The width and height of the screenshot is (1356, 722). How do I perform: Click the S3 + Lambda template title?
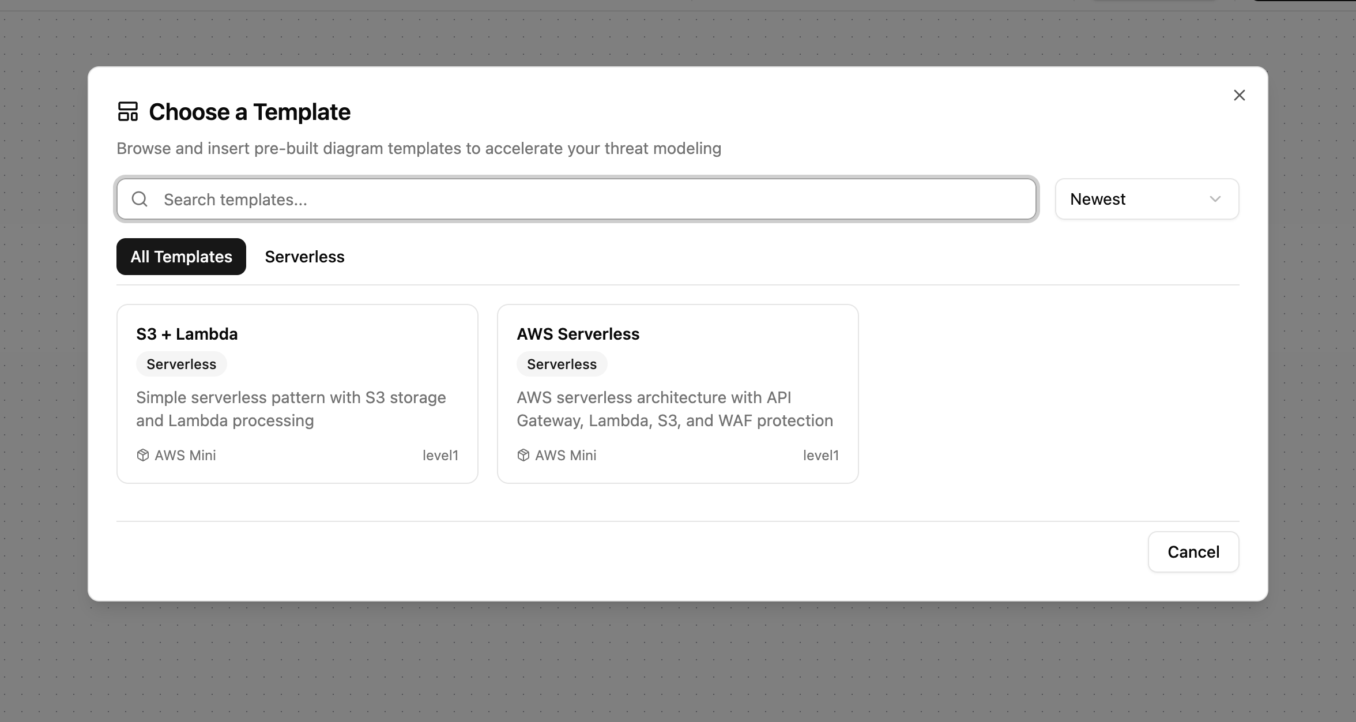[x=187, y=333]
